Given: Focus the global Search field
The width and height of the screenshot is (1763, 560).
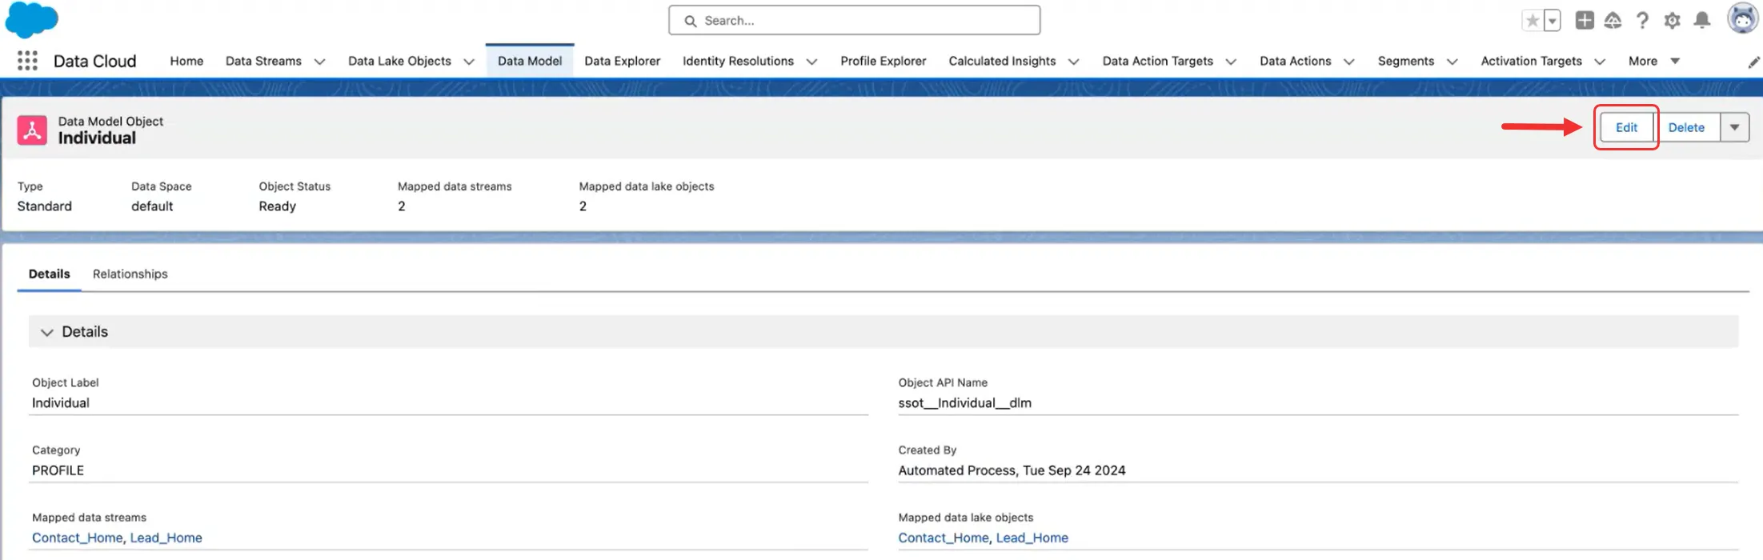Looking at the screenshot, I should pos(854,20).
